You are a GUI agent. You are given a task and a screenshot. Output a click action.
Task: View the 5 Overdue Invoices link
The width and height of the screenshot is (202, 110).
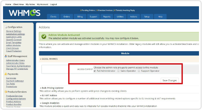point(105,10)
